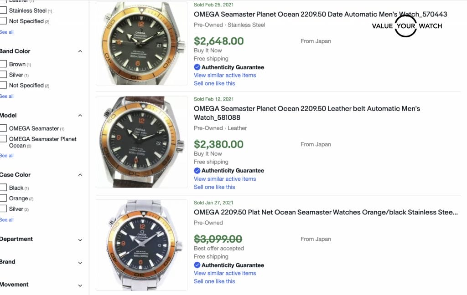Image resolution: width=467 pixels, height=295 pixels.
Task: Expand the Movement filter chevron
Action: point(80,285)
